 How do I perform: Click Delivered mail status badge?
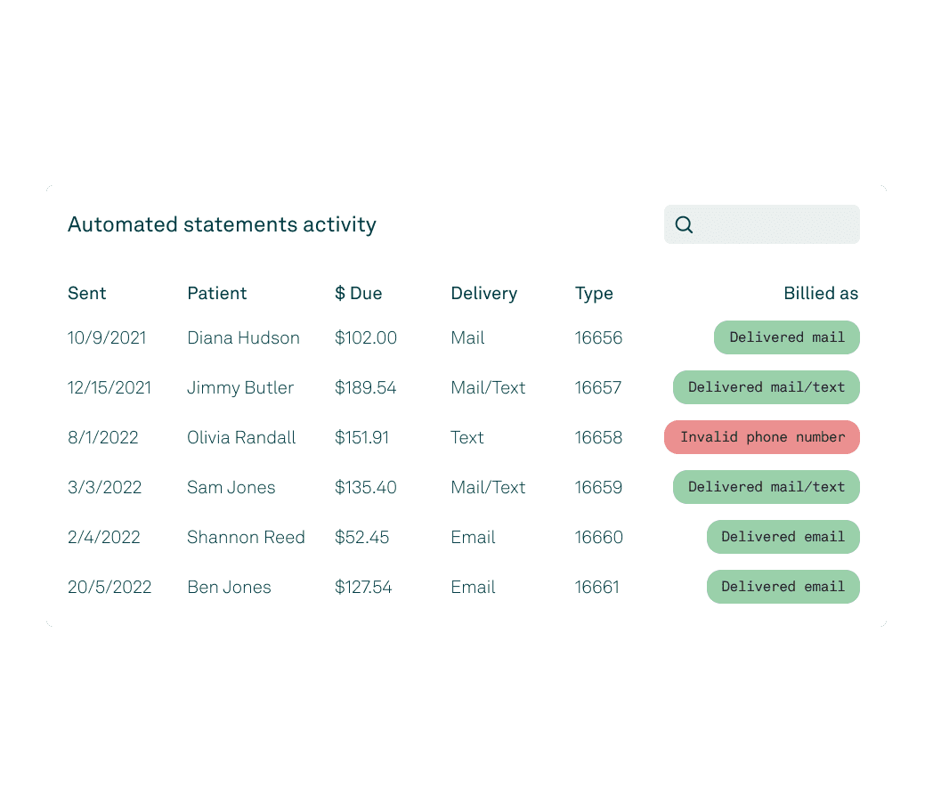click(x=787, y=337)
